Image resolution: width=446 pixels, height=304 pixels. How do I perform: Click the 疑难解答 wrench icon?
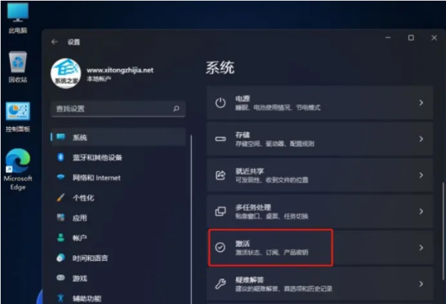tap(220, 283)
